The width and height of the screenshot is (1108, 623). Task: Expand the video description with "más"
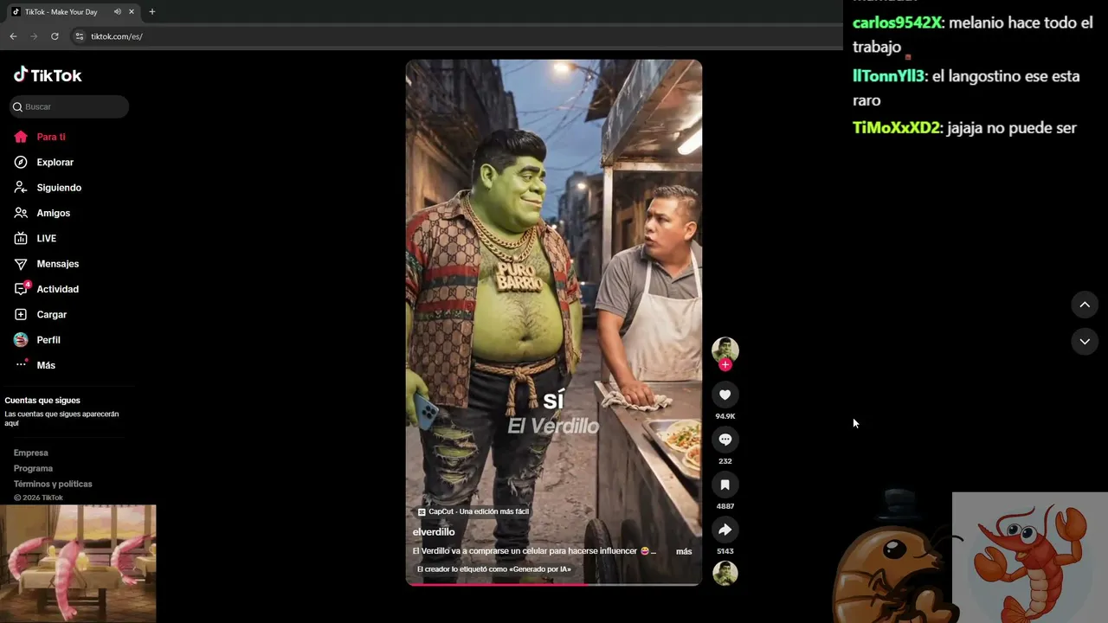click(684, 551)
